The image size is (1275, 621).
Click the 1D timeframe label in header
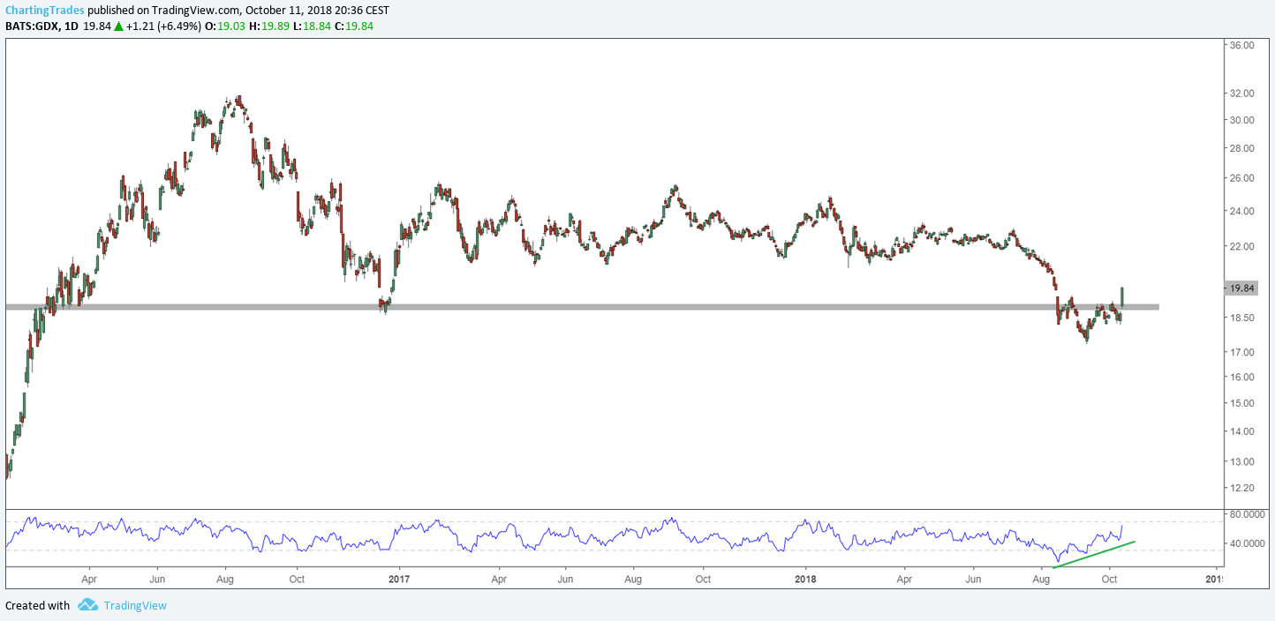click(72, 26)
